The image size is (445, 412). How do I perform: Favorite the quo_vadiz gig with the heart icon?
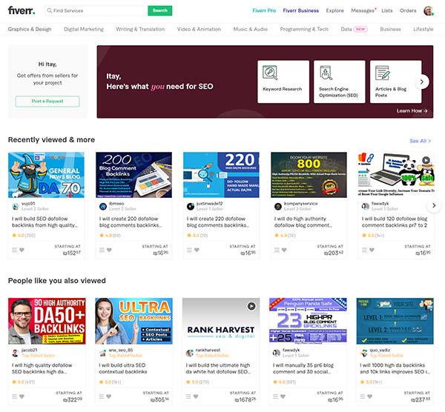click(370, 396)
